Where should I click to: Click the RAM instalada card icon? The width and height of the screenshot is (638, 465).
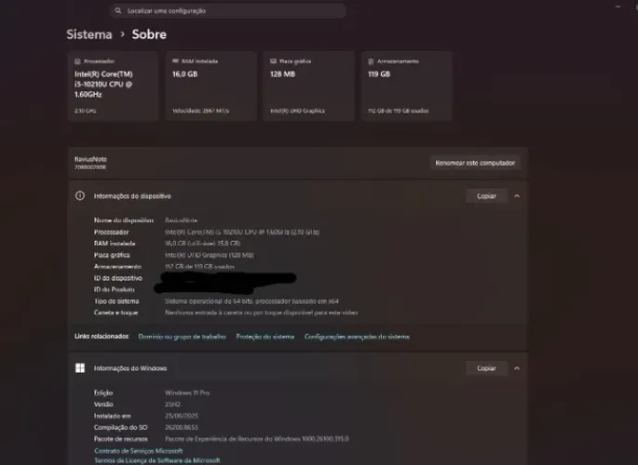[175, 61]
